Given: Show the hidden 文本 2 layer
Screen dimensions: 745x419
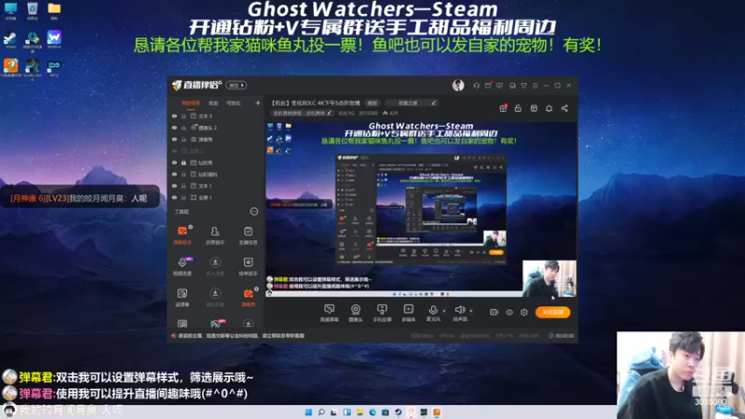Looking at the screenshot, I should pos(174,151).
